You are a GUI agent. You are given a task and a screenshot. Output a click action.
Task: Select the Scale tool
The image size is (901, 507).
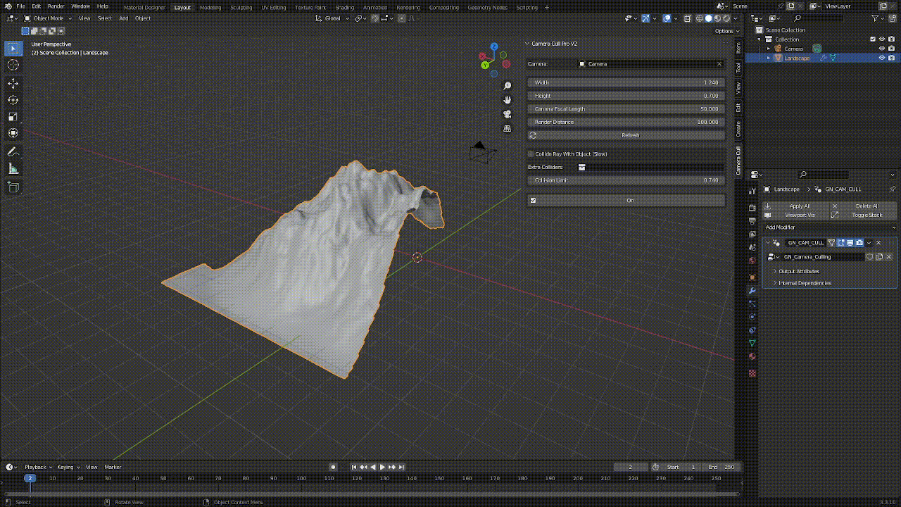13,117
